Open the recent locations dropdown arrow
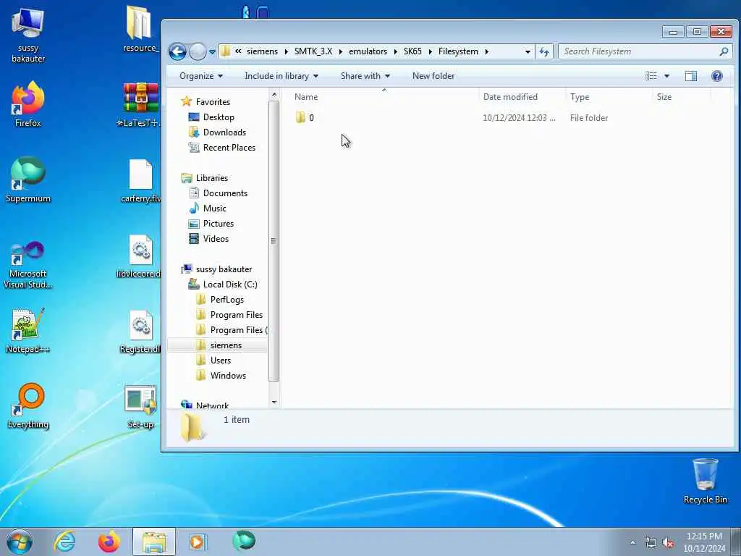741x556 pixels. [x=212, y=51]
